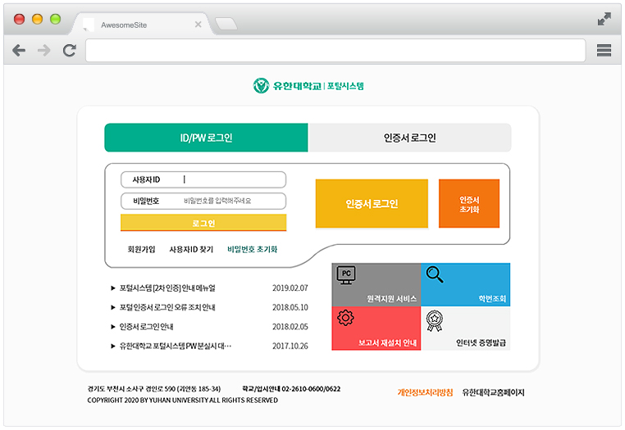The image size is (625, 430).
Task: Click the 유한대학교 | 포털시스템 title text
Action: point(318,86)
